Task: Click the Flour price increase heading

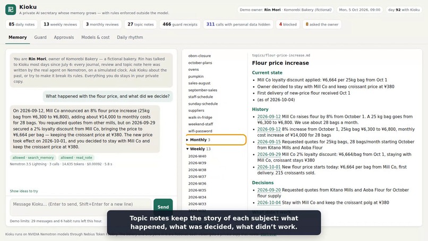Action: click(280, 63)
